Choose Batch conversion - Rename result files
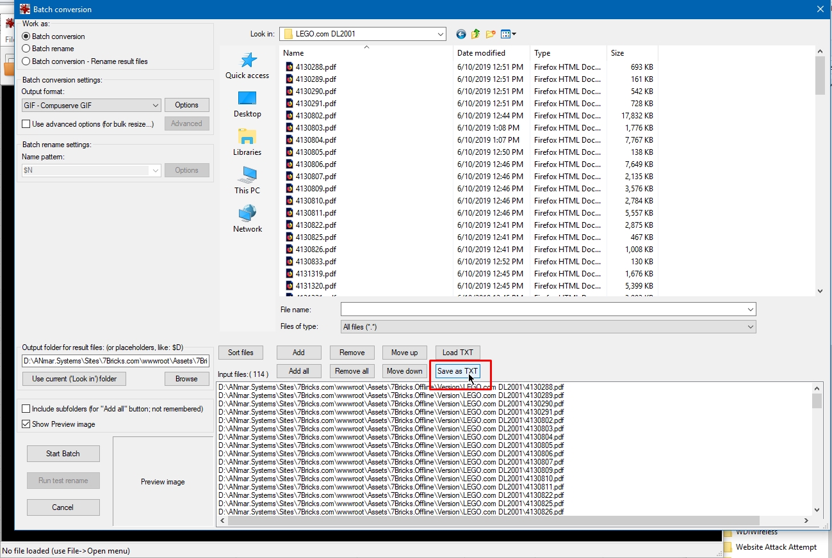The image size is (832, 558). (26, 61)
